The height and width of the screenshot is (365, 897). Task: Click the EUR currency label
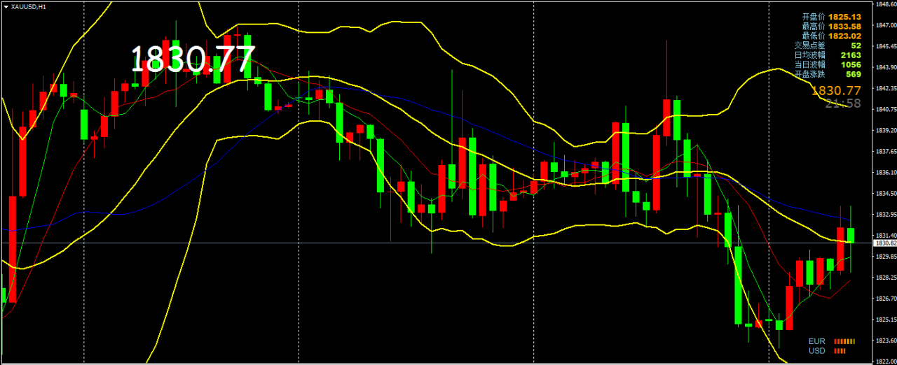[x=816, y=341]
